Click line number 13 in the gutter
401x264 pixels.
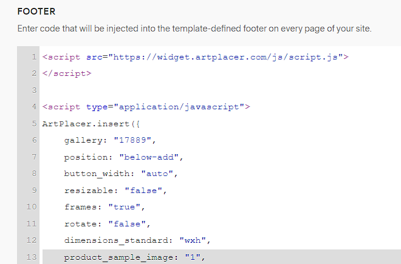pyautogui.click(x=32, y=257)
